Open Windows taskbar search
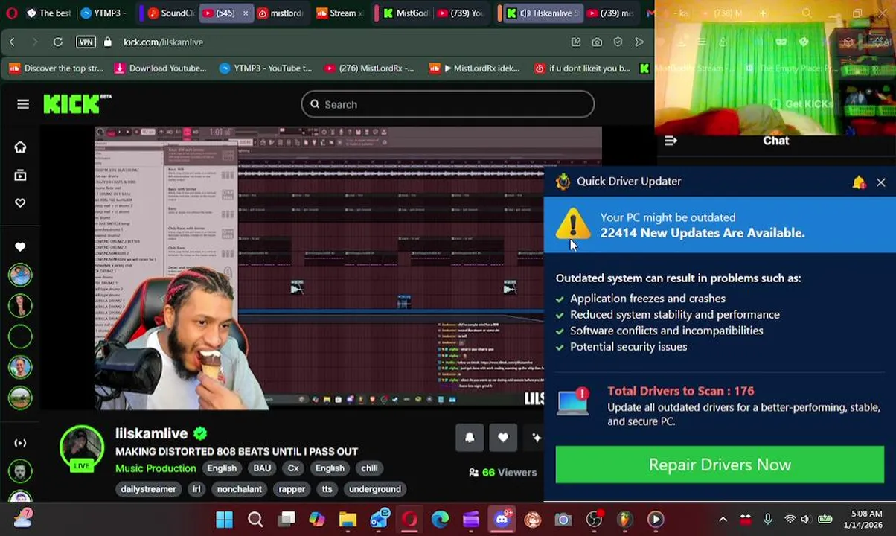This screenshot has height=536, width=896. tap(255, 519)
